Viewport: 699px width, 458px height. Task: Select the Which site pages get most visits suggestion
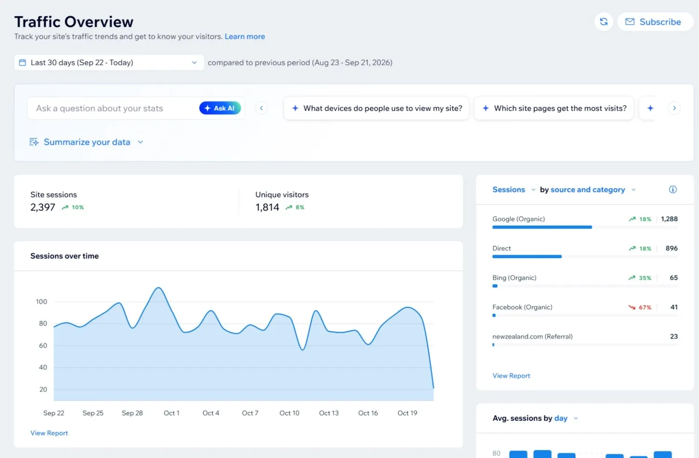pos(554,108)
